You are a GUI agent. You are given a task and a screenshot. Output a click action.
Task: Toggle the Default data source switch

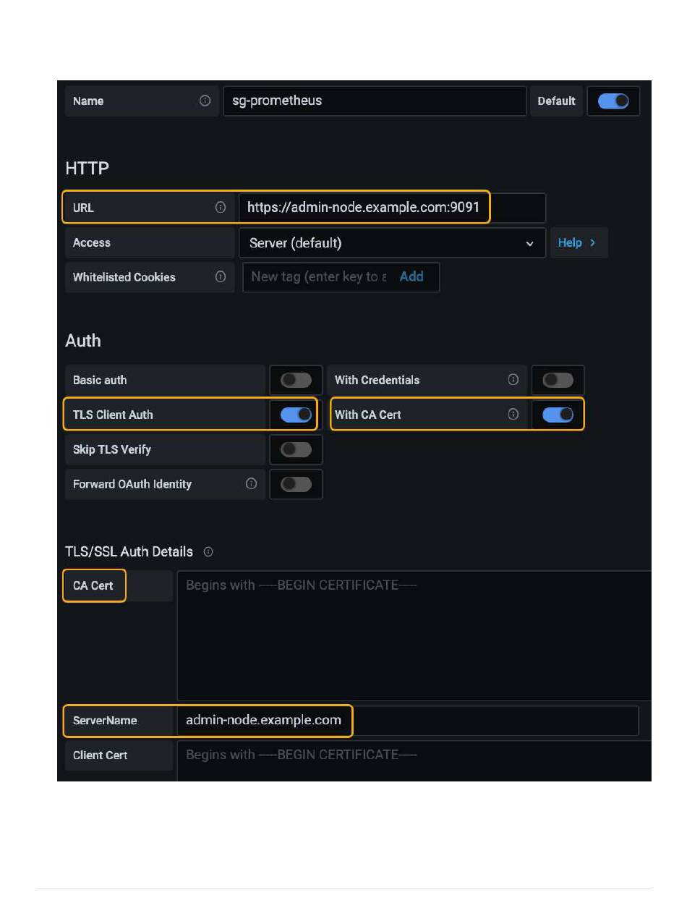coord(613,101)
